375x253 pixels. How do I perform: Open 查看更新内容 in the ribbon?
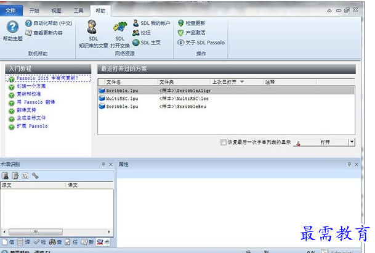[x=44, y=33]
